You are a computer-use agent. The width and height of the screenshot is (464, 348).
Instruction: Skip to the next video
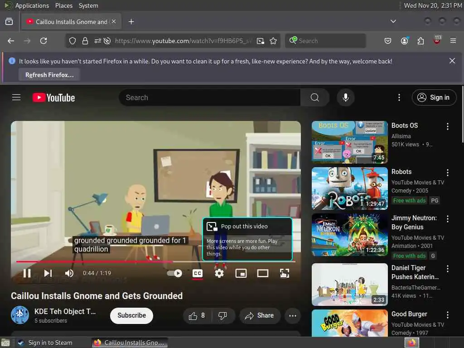(48, 273)
